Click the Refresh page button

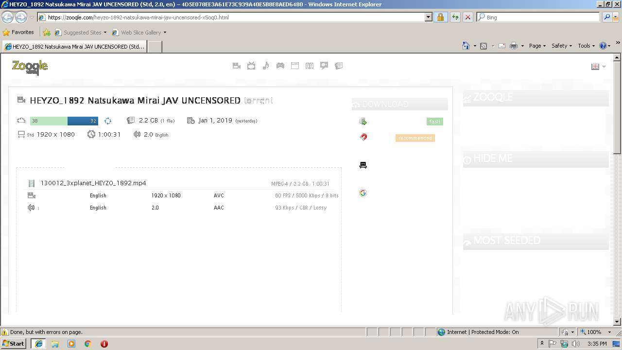455,17
